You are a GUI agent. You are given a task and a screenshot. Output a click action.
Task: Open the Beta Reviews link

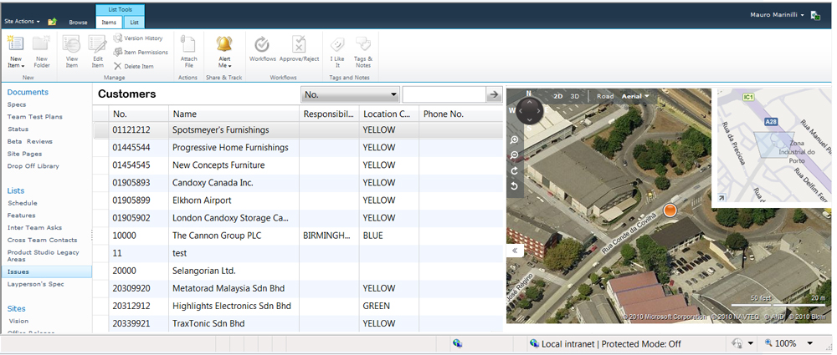[x=30, y=141]
